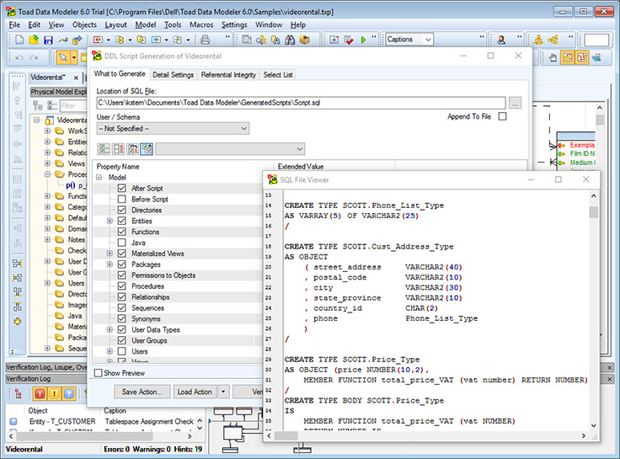The image size is (620, 459).
Task: Open the User / Schema dropdown
Action: point(173,129)
